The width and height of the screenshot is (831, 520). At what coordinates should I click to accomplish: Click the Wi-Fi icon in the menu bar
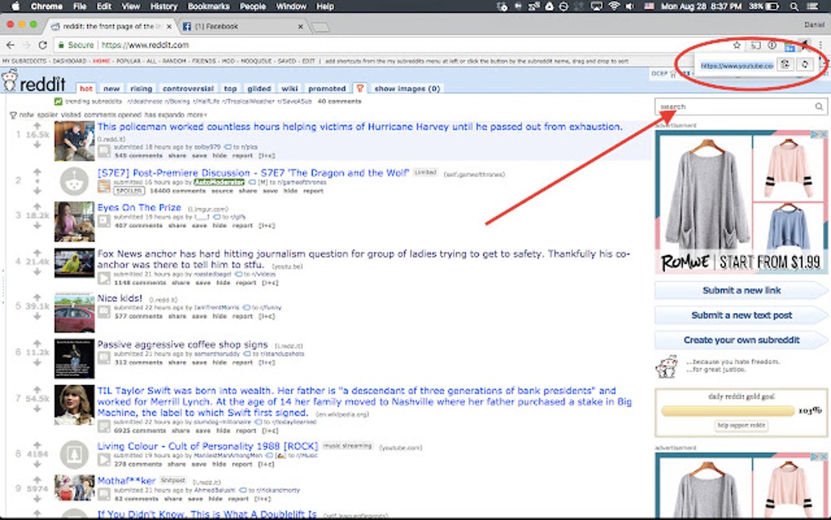click(613, 6)
